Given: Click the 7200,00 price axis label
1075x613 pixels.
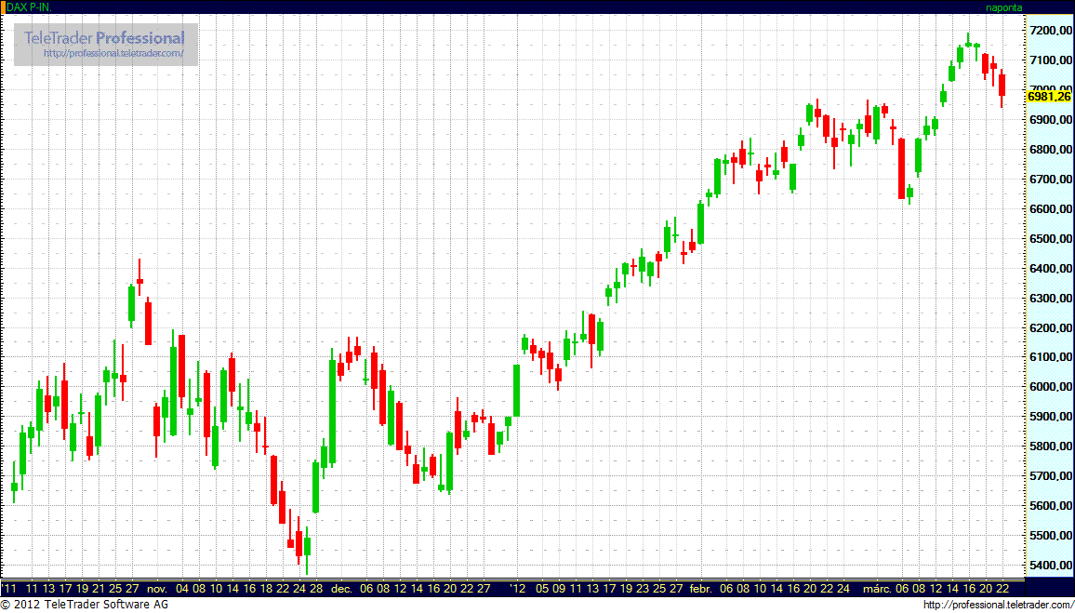Looking at the screenshot, I should [x=1049, y=31].
